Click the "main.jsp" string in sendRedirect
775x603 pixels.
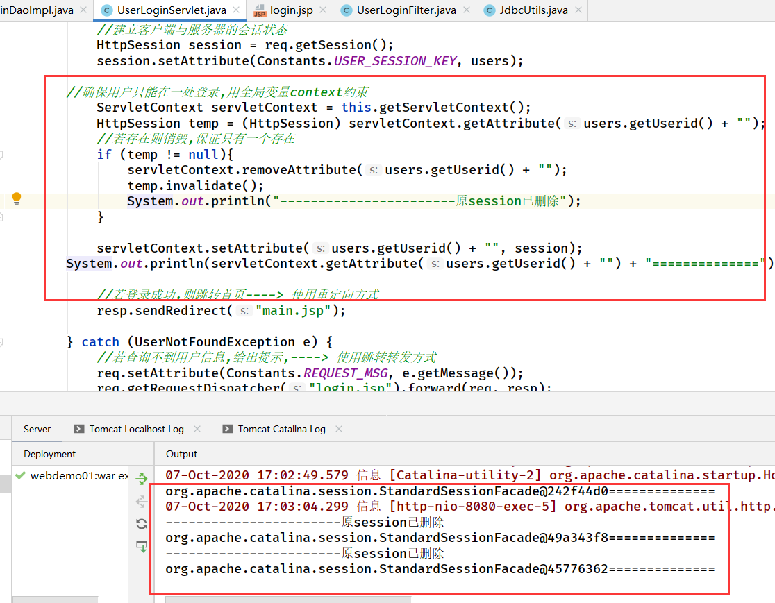[x=293, y=311]
